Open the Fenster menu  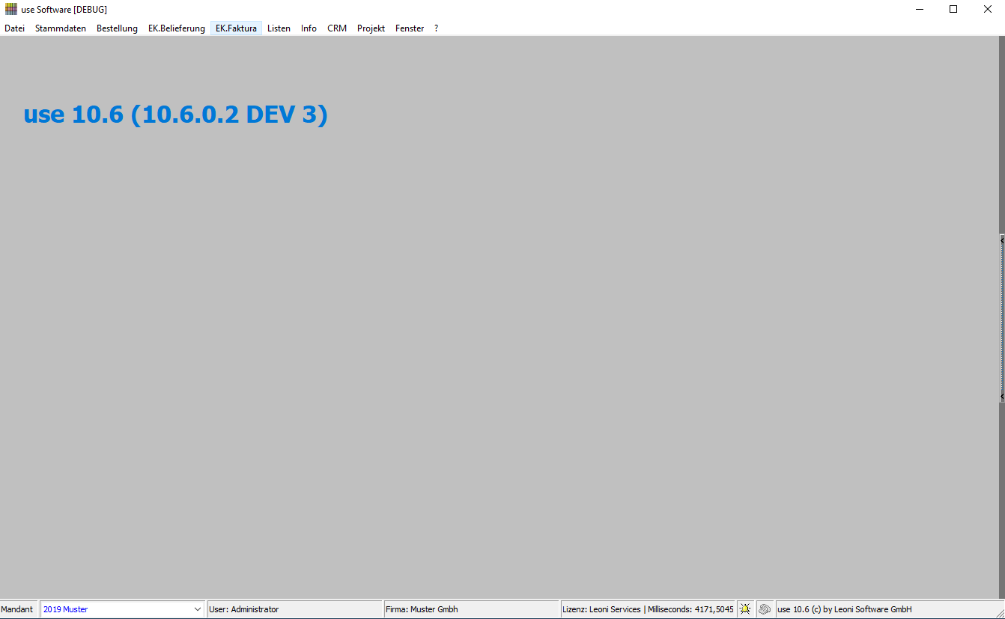click(410, 28)
